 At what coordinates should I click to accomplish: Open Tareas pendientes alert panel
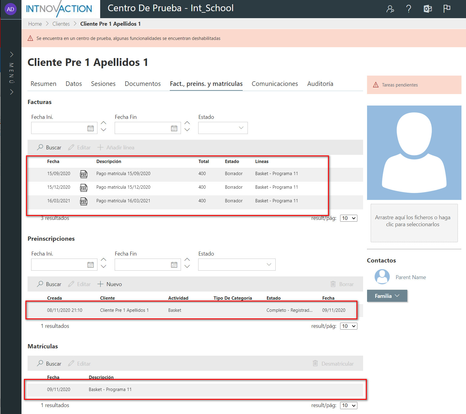[x=414, y=85]
